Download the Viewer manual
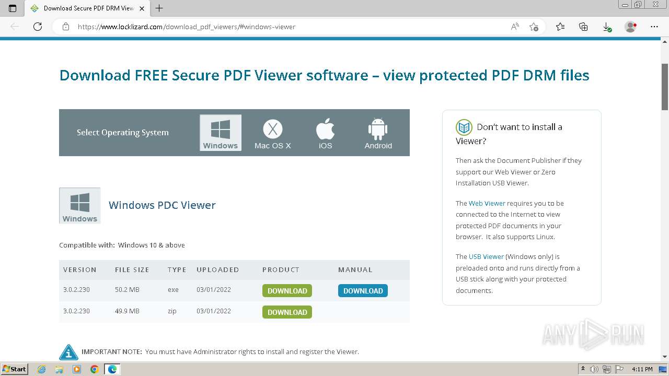Viewport: 669px width, 376px height. click(x=363, y=291)
